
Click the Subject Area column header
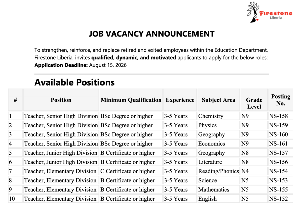coord(219,100)
